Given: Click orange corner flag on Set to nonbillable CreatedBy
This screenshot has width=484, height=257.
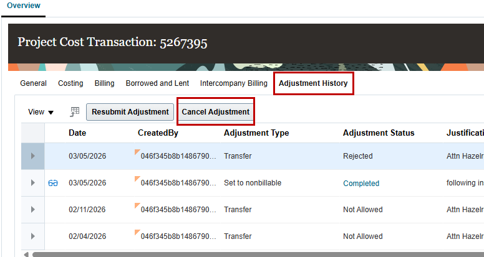Looking at the screenshot, I should [x=137, y=179].
